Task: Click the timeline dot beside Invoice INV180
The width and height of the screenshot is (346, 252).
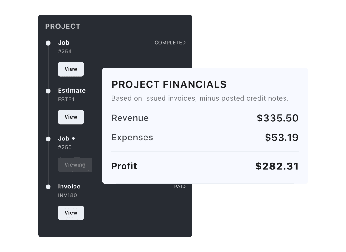Action: (48, 187)
